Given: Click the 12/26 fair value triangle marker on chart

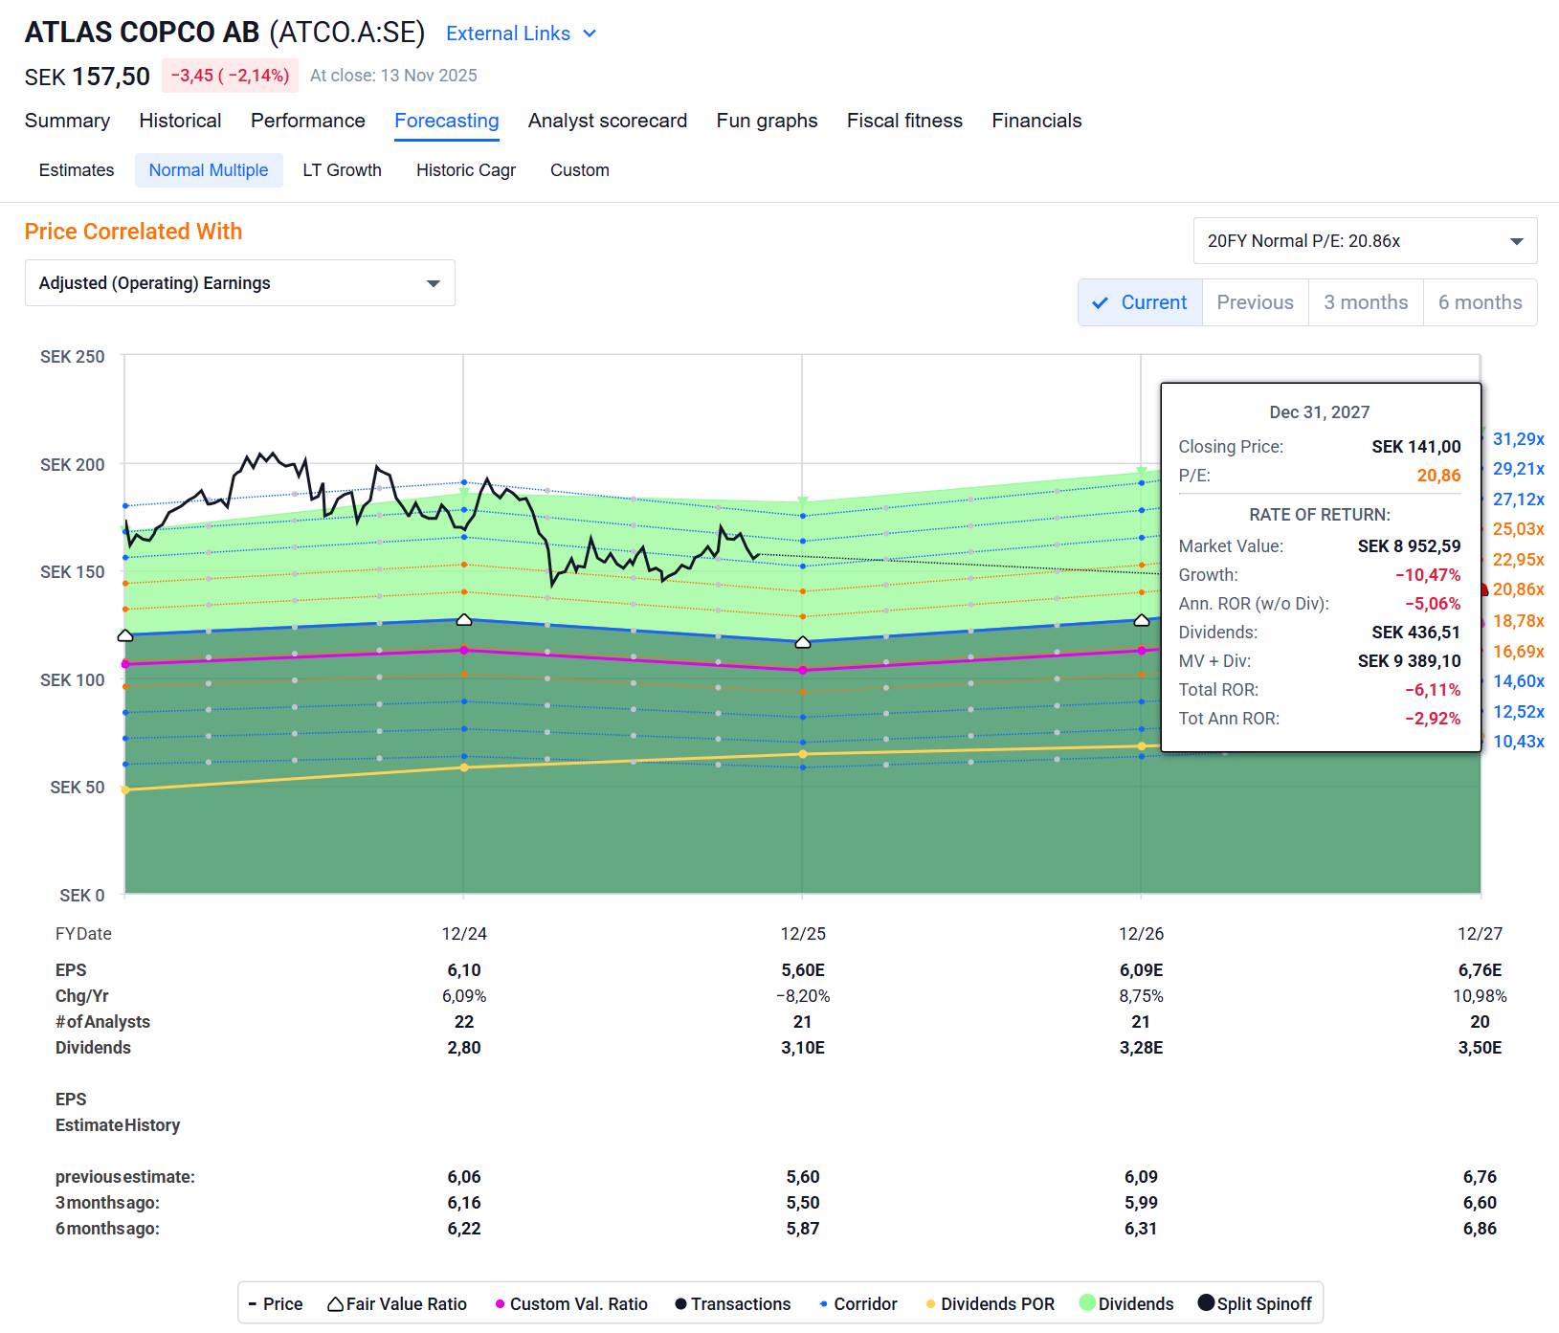Looking at the screenshot, I should (x=1142, y=620).
